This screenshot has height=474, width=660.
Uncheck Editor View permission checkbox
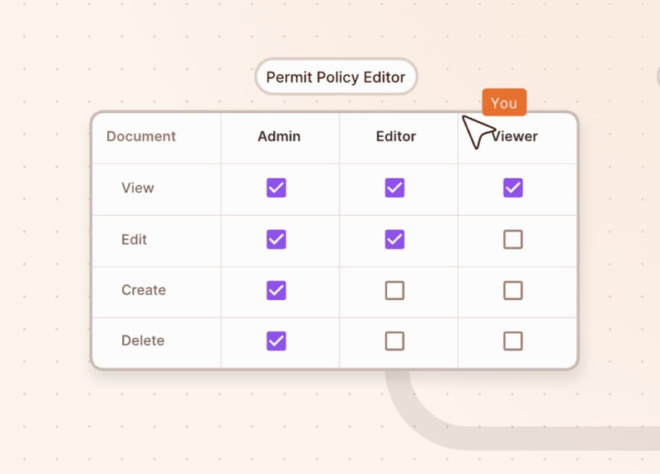394,188
